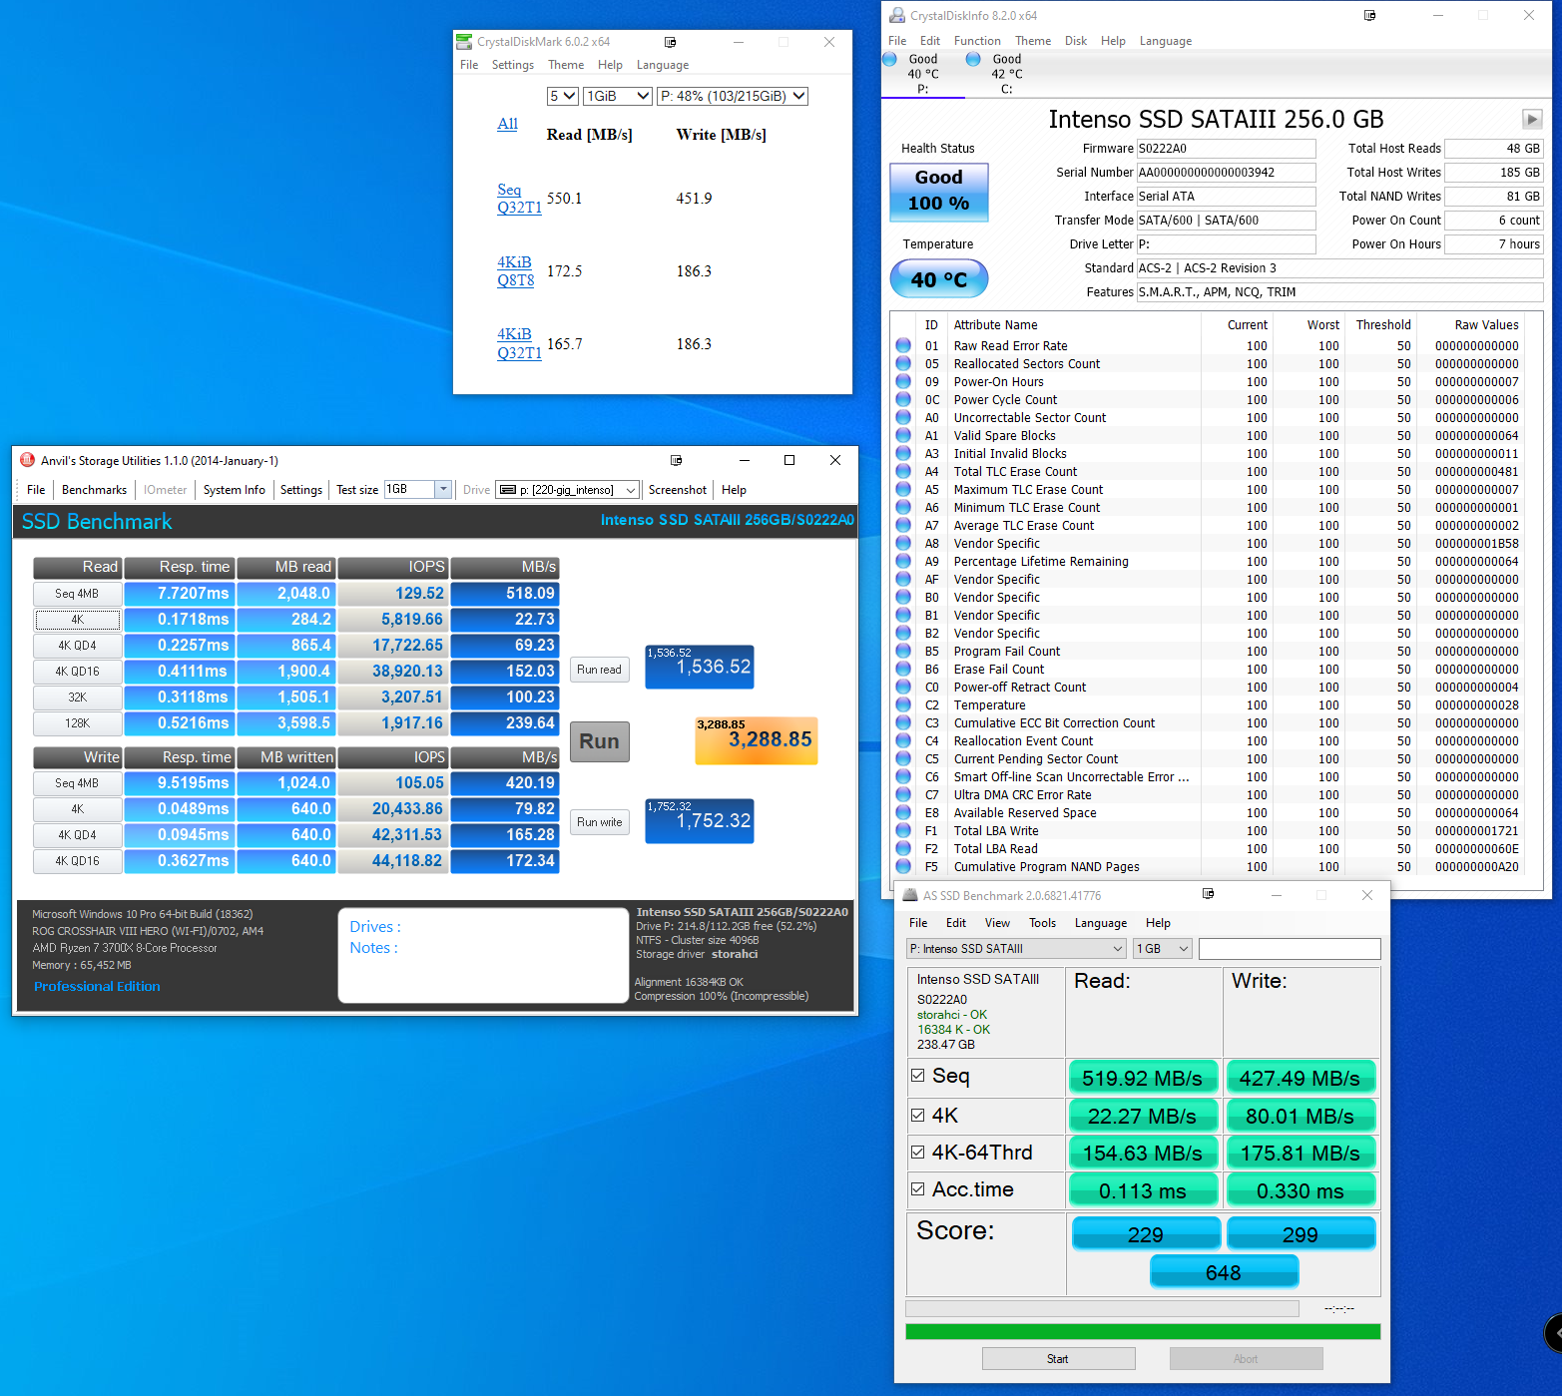Click All link in CrystalDiskMark
Screen dimensions: 1562x1396
507,124
